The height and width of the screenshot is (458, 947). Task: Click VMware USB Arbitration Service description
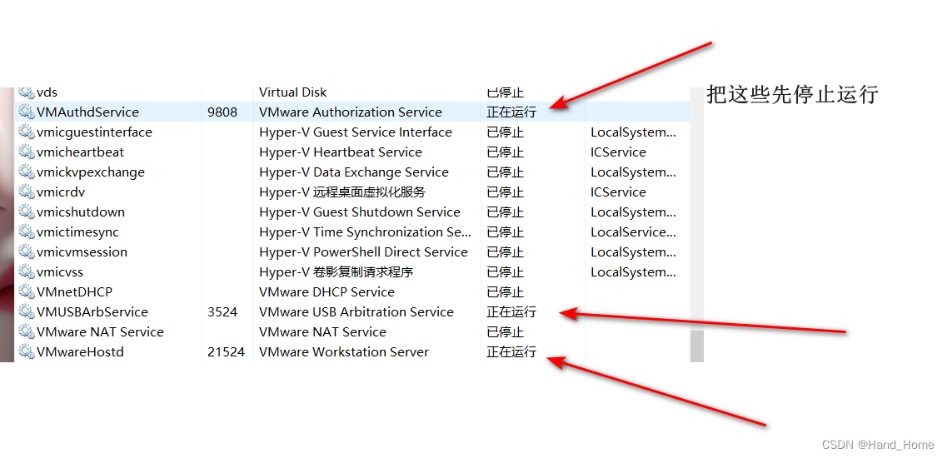point(356,311)
